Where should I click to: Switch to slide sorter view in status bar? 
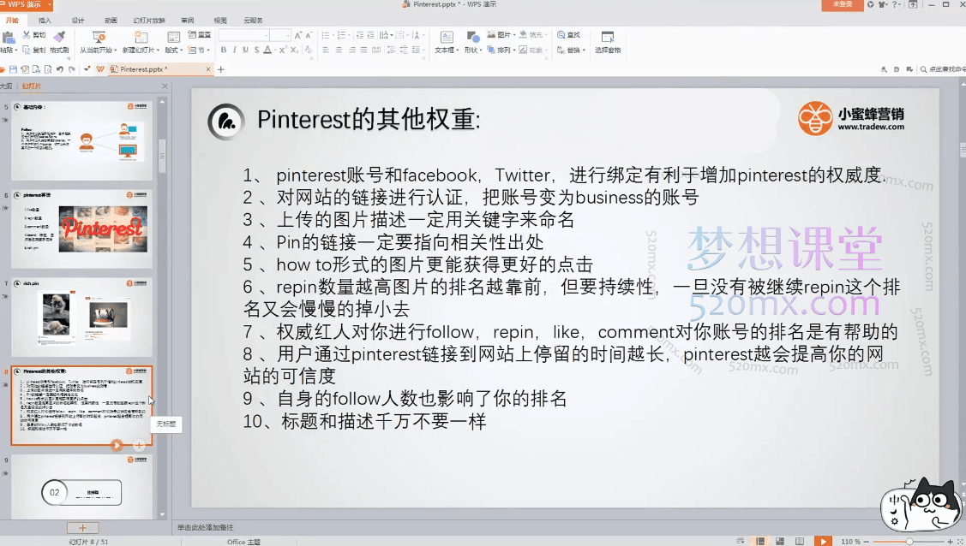(780, 540)
